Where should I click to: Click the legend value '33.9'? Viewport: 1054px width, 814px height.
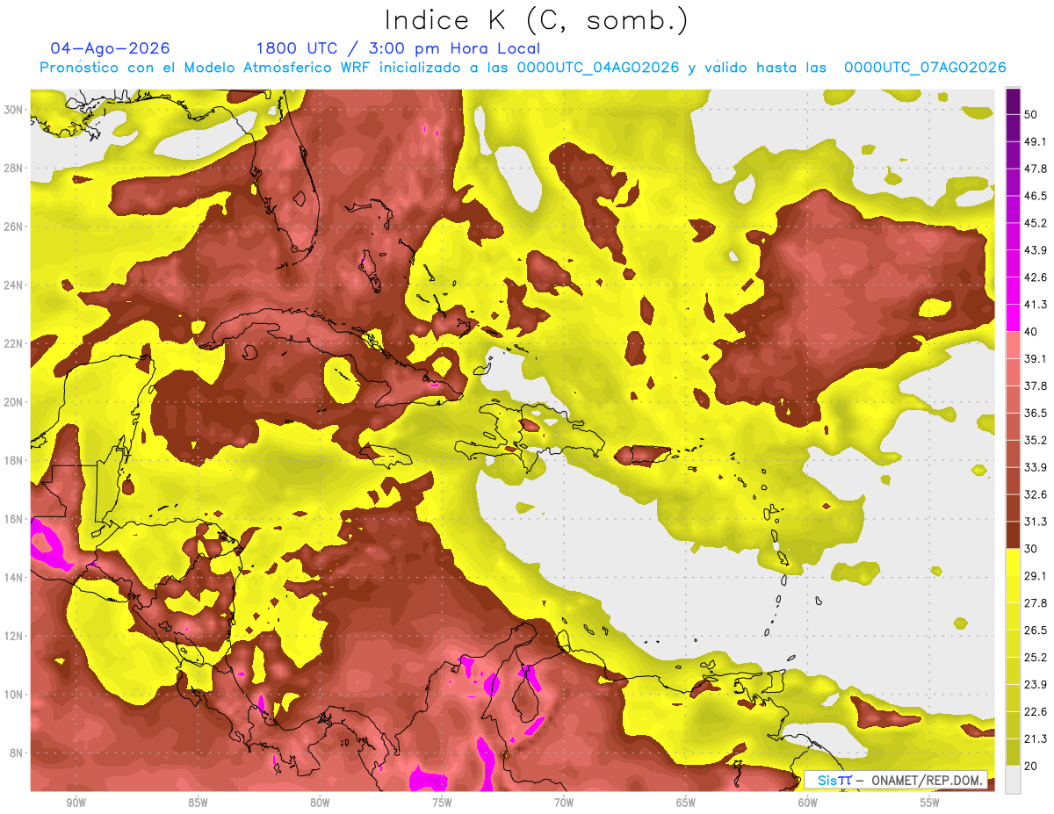1036,467
